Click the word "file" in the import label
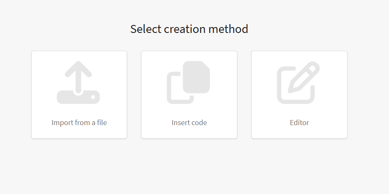Viewport: 389px width, 194px height. [102, 123]
